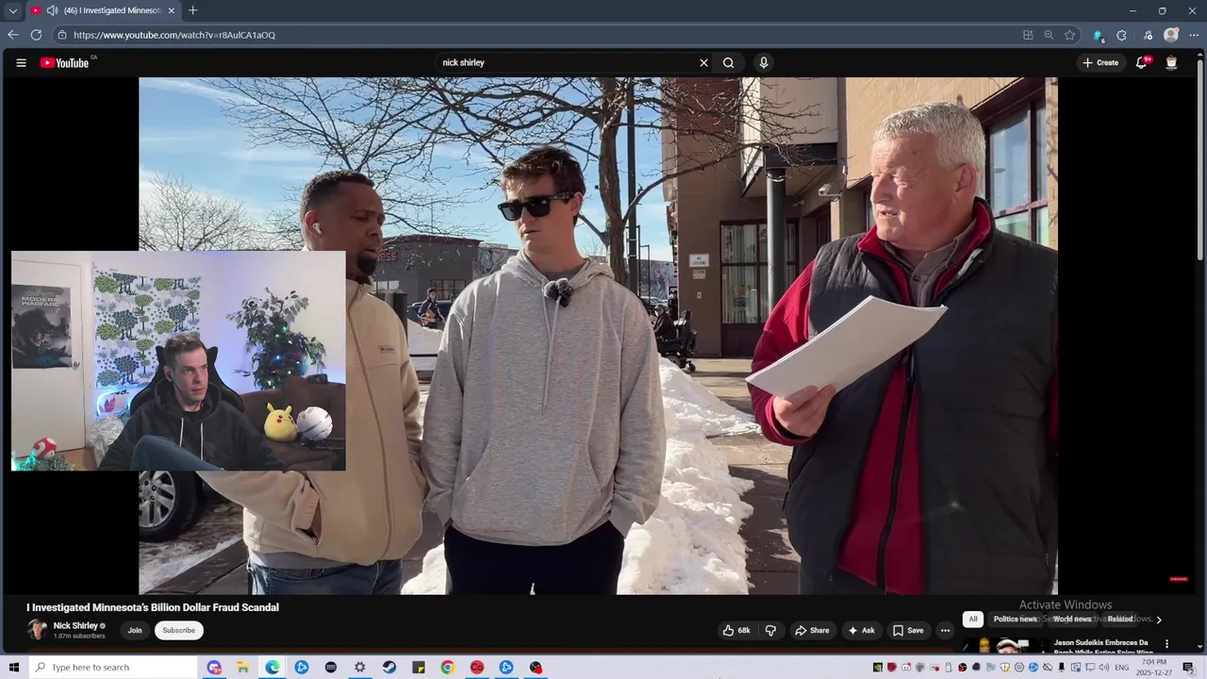
Task: Open Nick Shirley channel avatar
Action: tap(37, 630)
